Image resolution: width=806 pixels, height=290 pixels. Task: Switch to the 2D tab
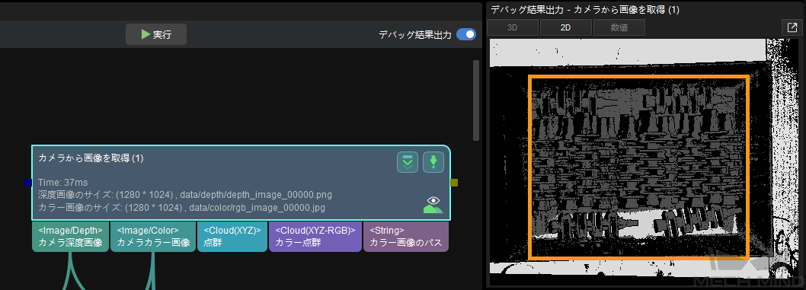pyautogui.click(x=566, y=27)
